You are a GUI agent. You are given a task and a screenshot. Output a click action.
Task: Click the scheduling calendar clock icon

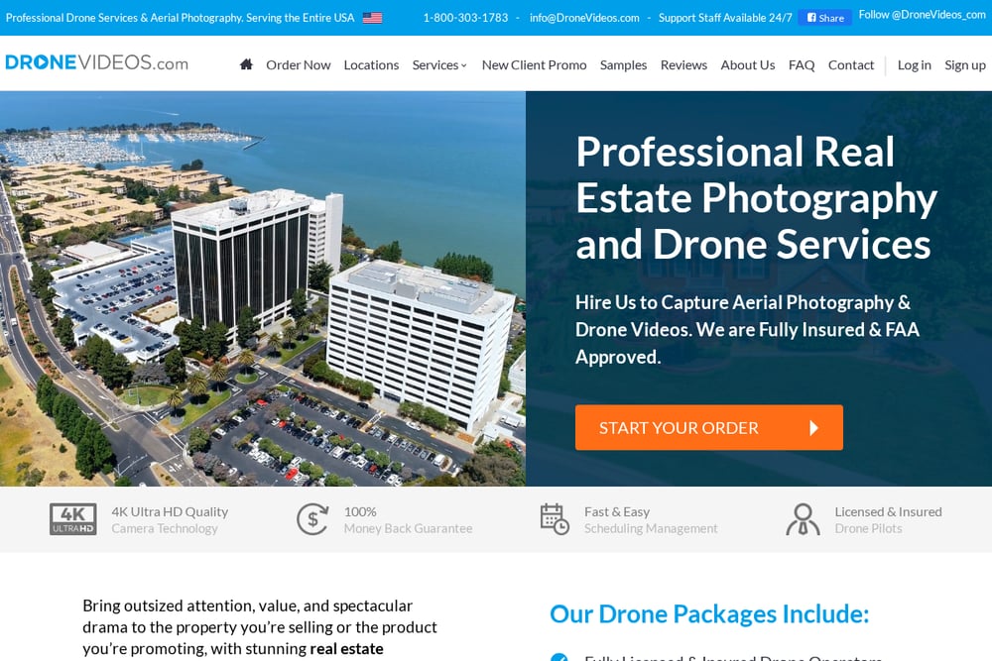555,519
